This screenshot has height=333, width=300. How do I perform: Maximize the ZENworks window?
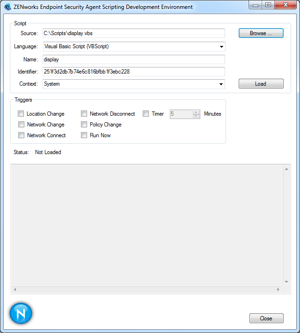point(268,5)
